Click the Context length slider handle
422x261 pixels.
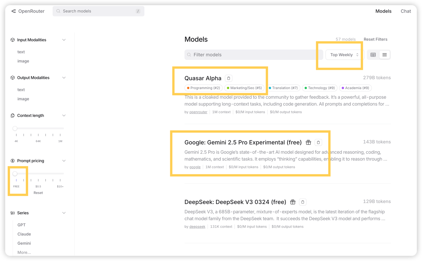click(15, 128)
